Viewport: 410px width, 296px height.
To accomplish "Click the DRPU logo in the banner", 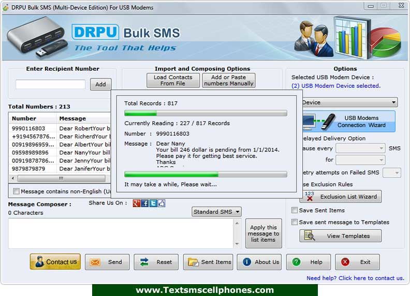I will (95, 32).
